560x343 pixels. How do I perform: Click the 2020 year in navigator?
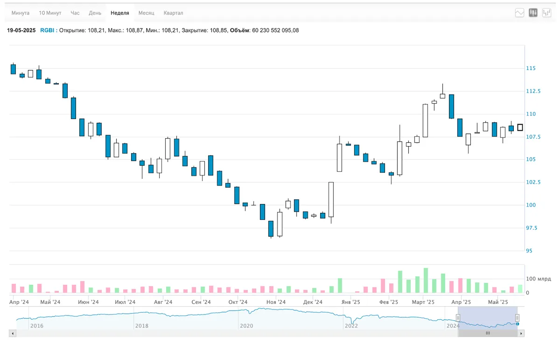246,326
